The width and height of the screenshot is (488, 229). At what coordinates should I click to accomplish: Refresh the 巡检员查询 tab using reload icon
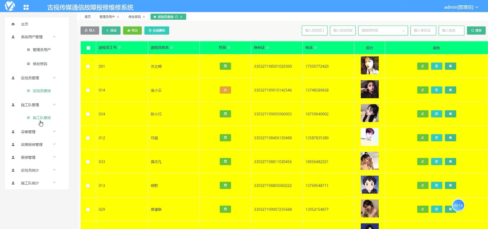tap(176, 17)
